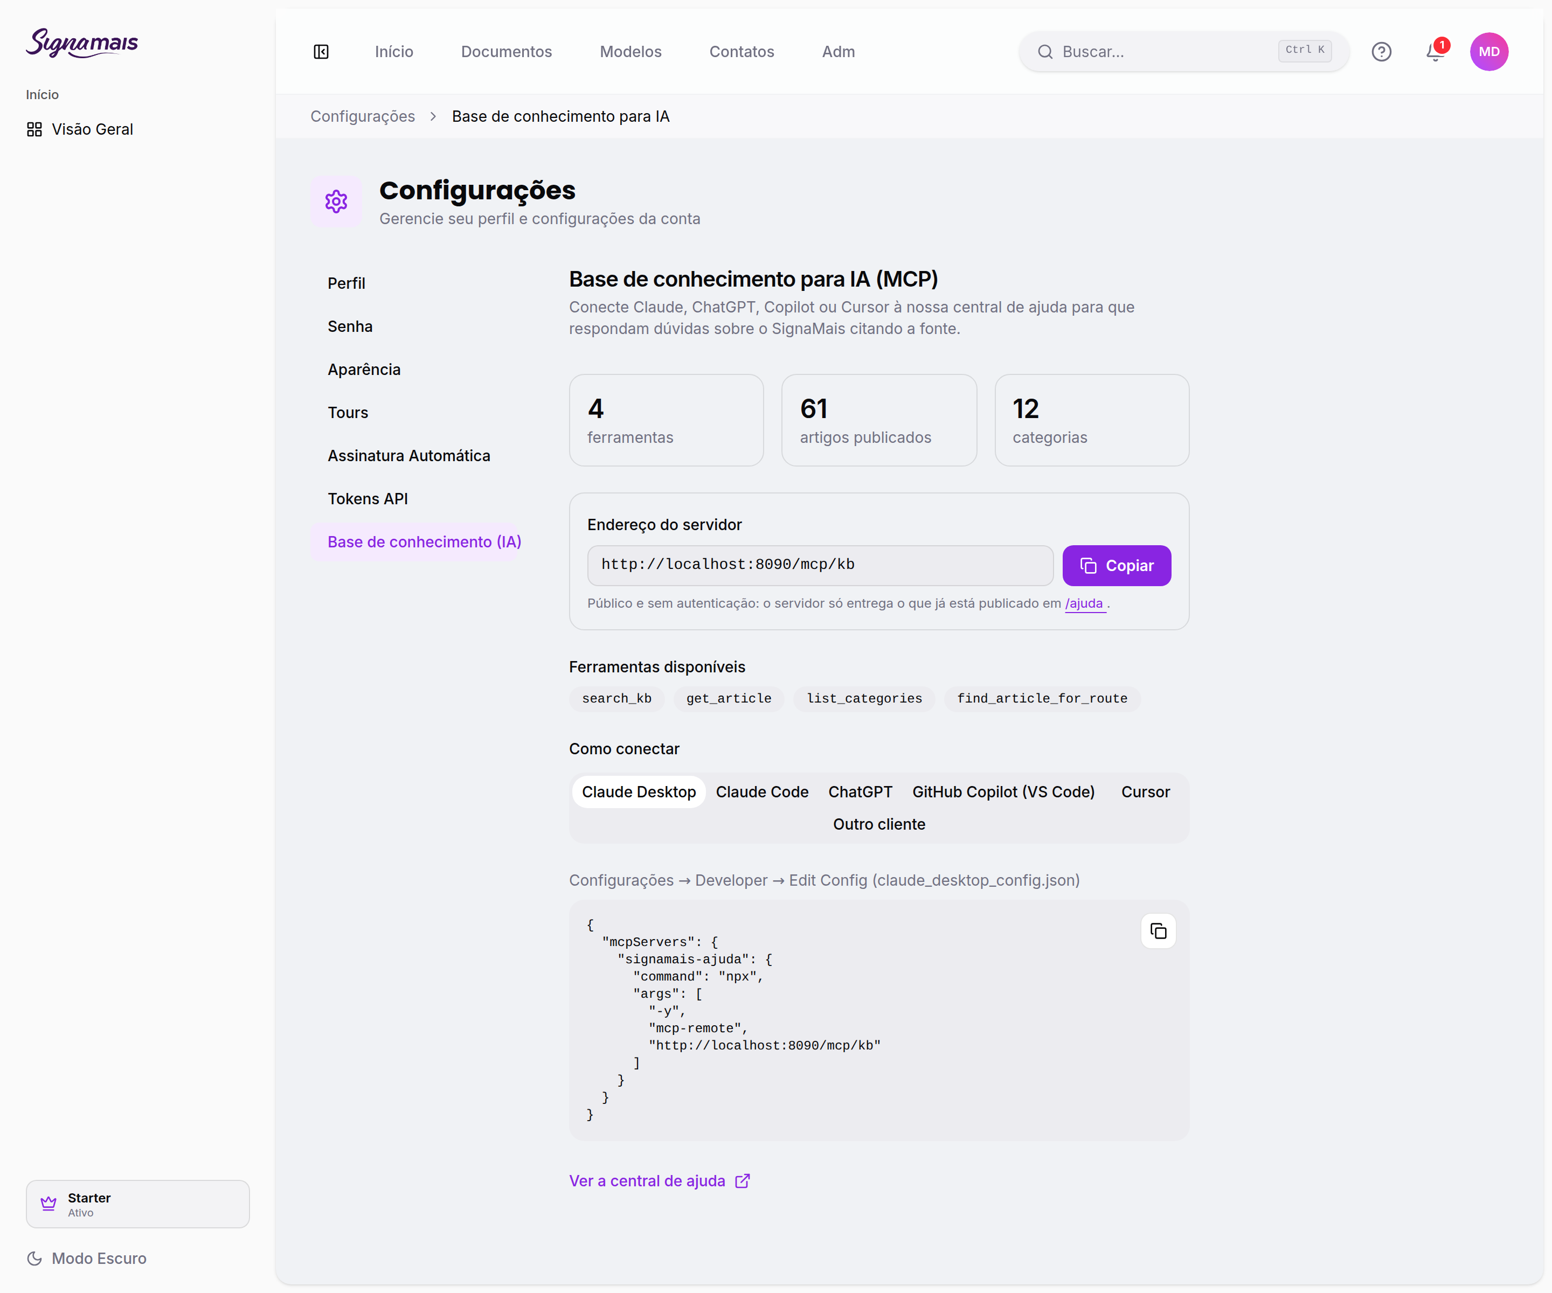1552x1293 pixels.
Task: Click the get_article tool chip
Action: tap(729, 699)
